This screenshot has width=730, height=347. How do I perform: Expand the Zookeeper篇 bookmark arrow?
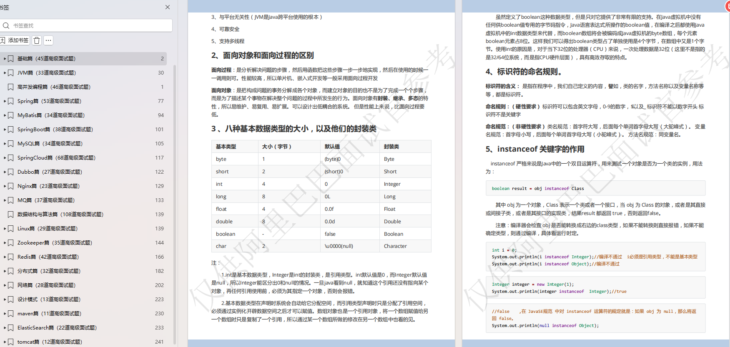pyautogui.click(x=5, y=243)
